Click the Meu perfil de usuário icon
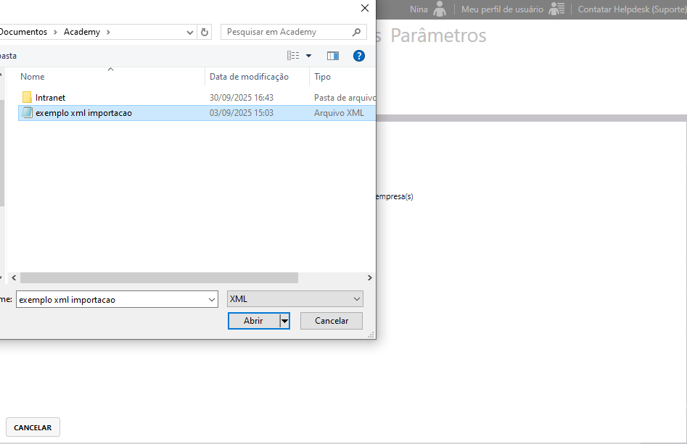687x444 pixels. click(556, 9)
